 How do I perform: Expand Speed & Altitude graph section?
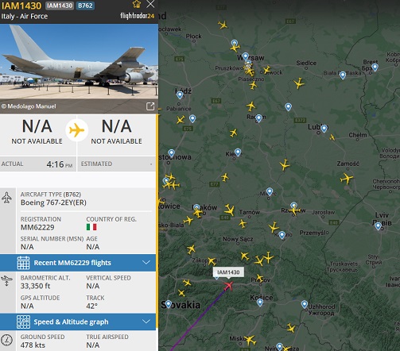click(78, 322)
